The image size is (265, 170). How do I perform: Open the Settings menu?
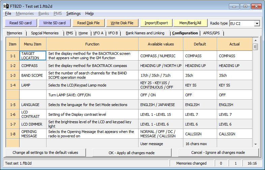point(73,13)
